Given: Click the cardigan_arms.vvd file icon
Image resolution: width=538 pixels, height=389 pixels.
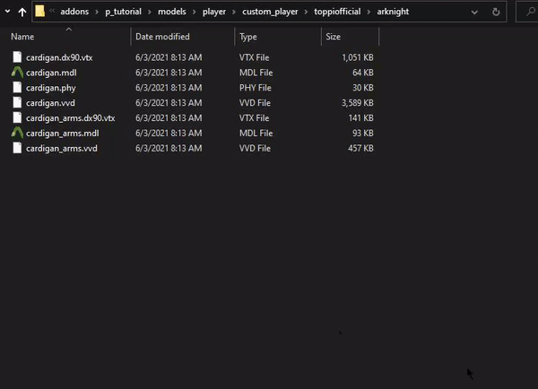Looking at the screenshot, I should (17, 149).
